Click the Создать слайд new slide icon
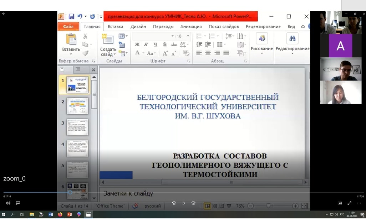 [108, 39]
